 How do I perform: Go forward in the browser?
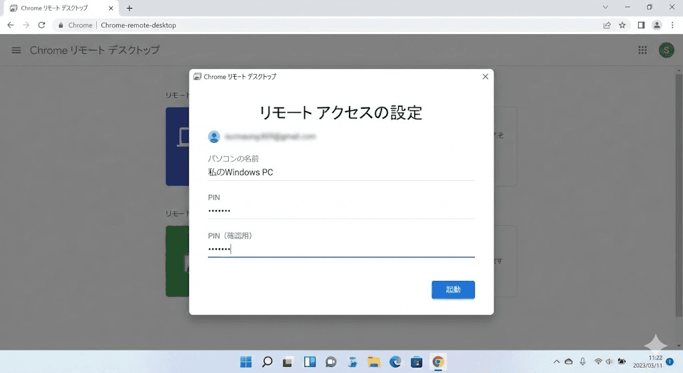pos(26,25)
